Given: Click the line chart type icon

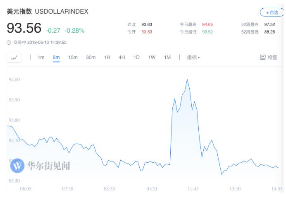Looking at the screenshot, I should [14, 58].
